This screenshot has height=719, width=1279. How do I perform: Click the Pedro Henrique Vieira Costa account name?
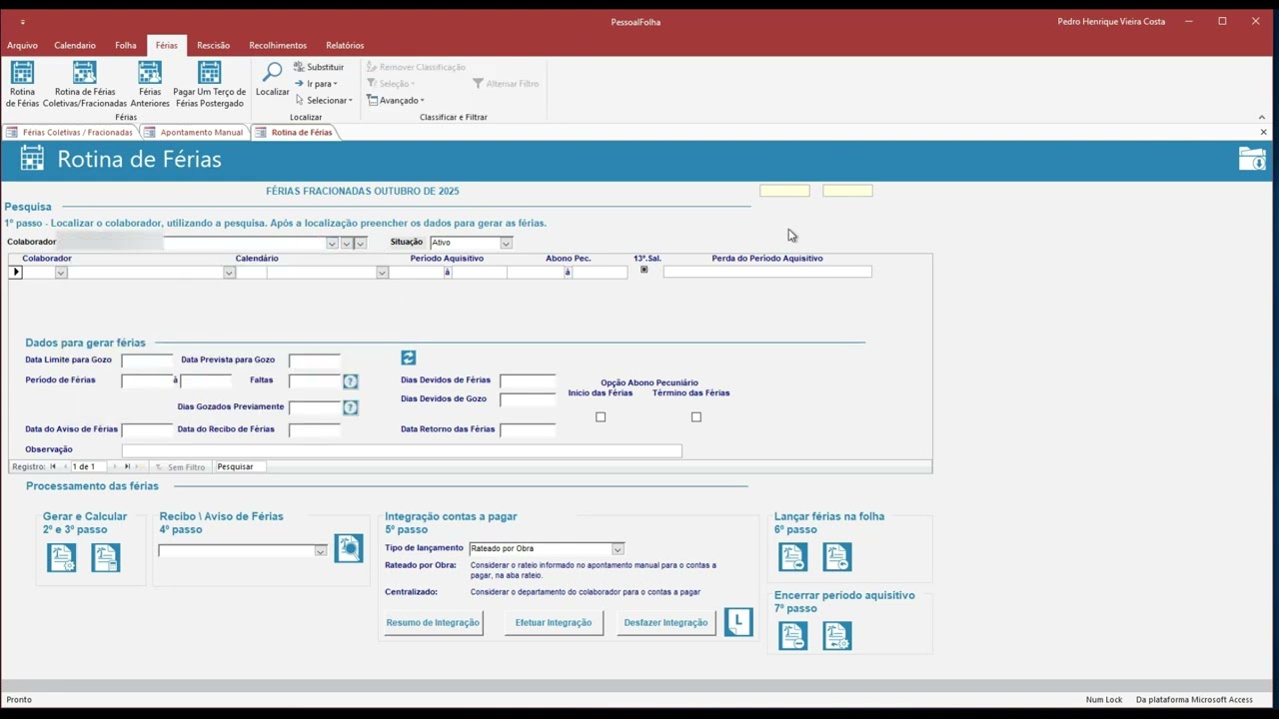1111,21
